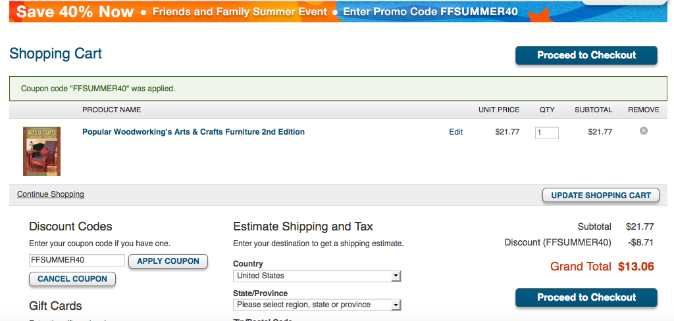Screen dimensions: 674x321
Task: Focus the quantity field for the book
Action: click(x=546, y=133)
